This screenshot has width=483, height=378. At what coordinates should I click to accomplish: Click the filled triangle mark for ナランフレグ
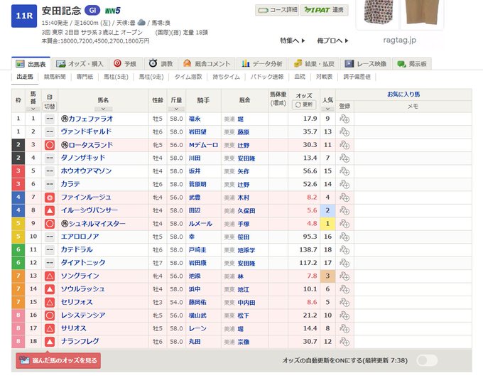click(x=50, y=341)
